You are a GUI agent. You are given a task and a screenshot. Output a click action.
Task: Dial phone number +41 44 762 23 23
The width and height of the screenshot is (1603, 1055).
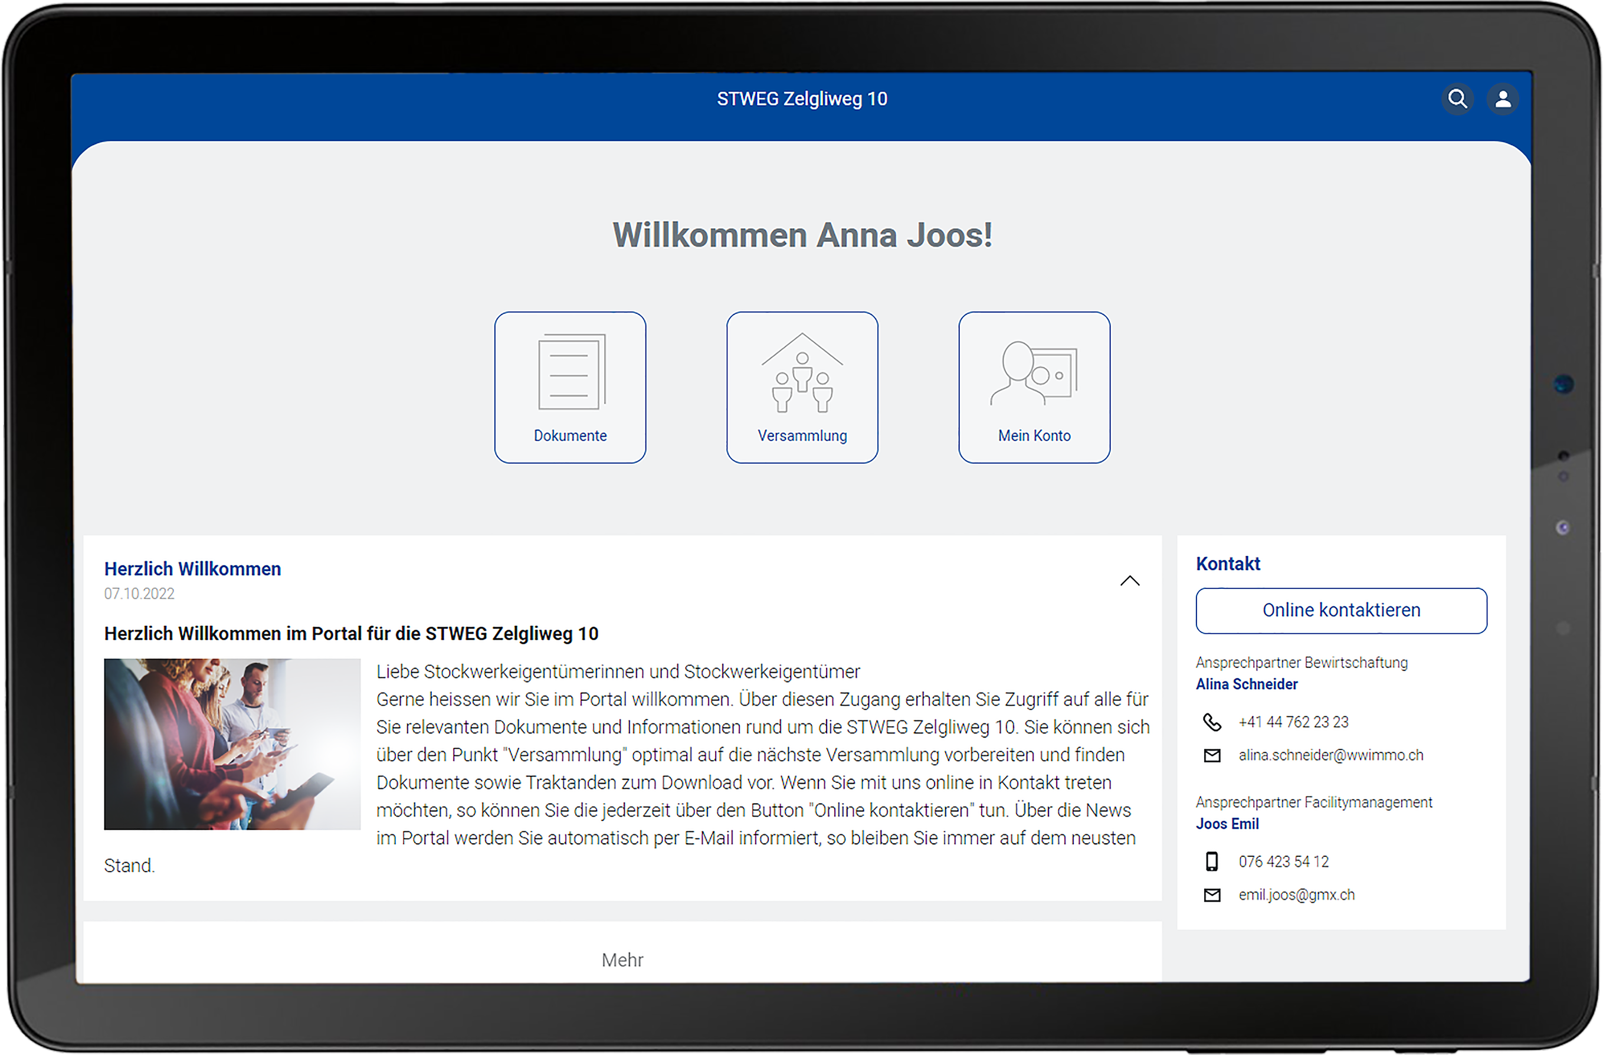click(x=1293, y=722)
